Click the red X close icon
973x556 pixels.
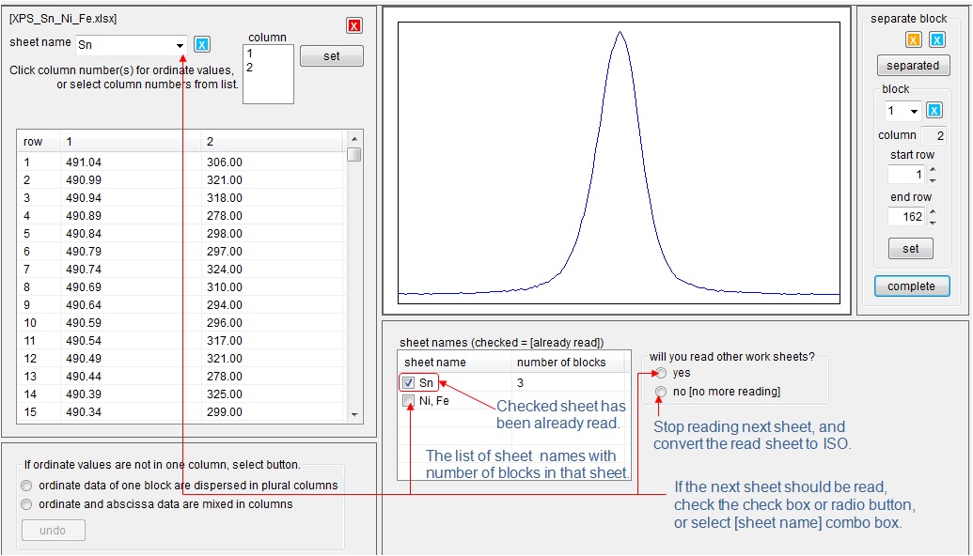point(353,25)
